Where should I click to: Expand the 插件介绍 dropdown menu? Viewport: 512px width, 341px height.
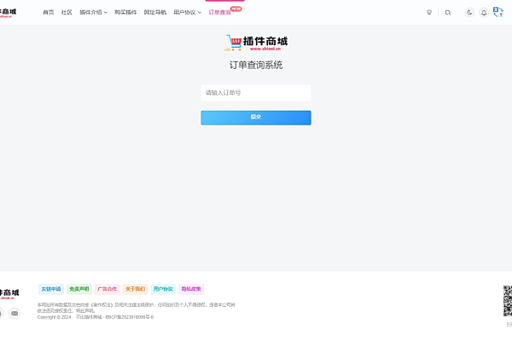click(93, 13)
